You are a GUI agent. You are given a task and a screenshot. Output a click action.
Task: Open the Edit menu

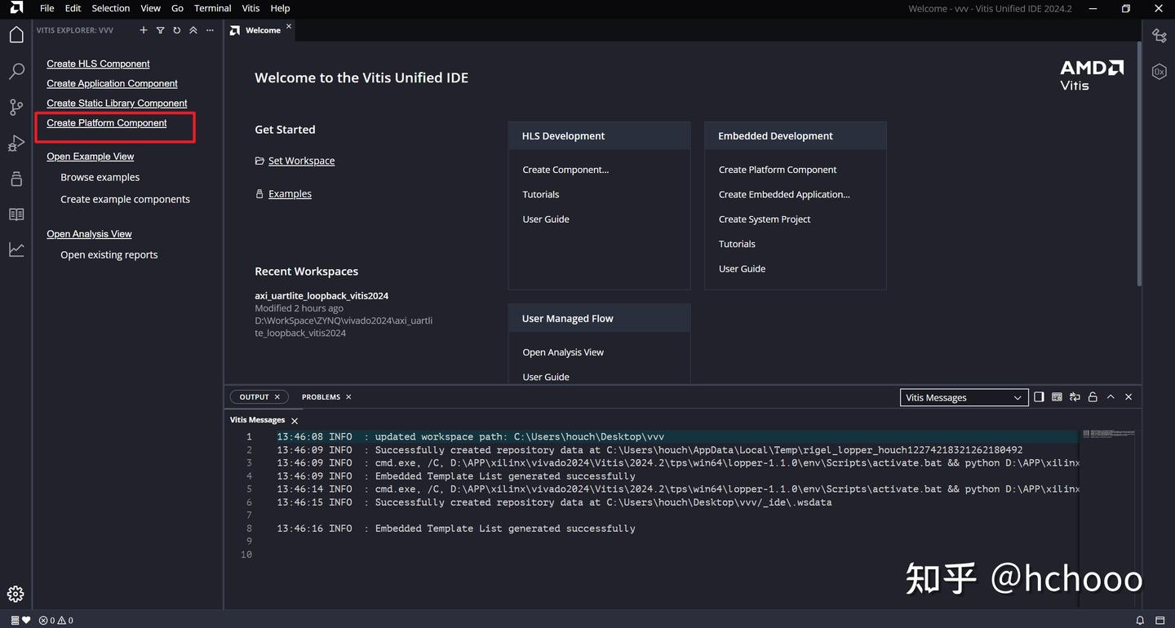(x=73, y=8)
